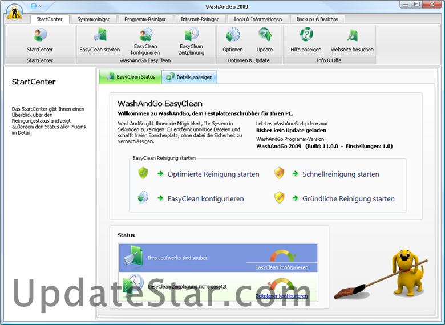445x325 pixels.
Task: Click the 'WashAndGo EasyClean' heading
Action: pos(160,104)
